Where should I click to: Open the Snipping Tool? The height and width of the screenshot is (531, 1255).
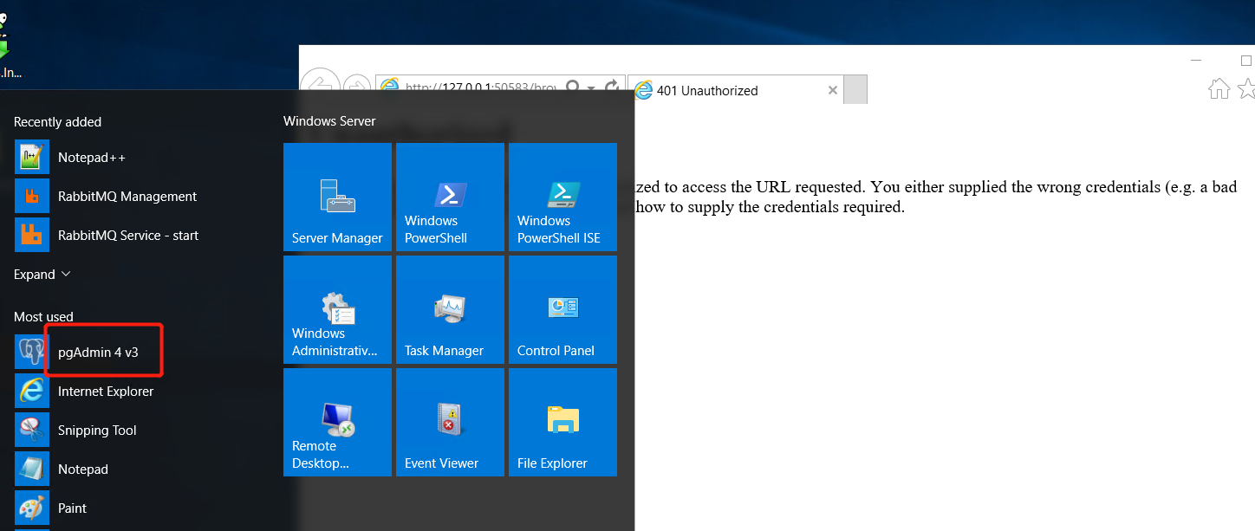click(96, 431)
